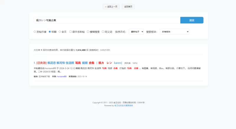Click the 1,614,488 total records count
The width and height of the screenshot is (236, 129).
tap(81, 50)
